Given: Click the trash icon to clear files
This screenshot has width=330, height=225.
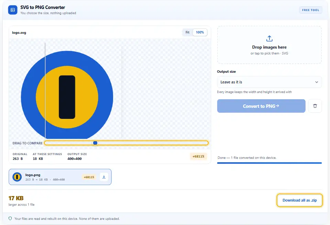Looking at the screenshot, I should (315, 106).
